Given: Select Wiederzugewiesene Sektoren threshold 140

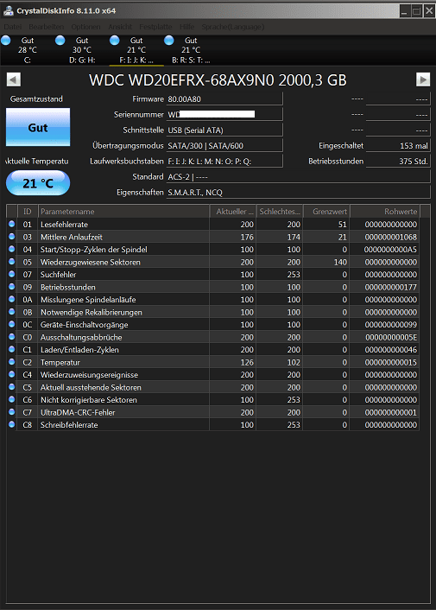Looking at the screenshot, I should tap(340, 262).
